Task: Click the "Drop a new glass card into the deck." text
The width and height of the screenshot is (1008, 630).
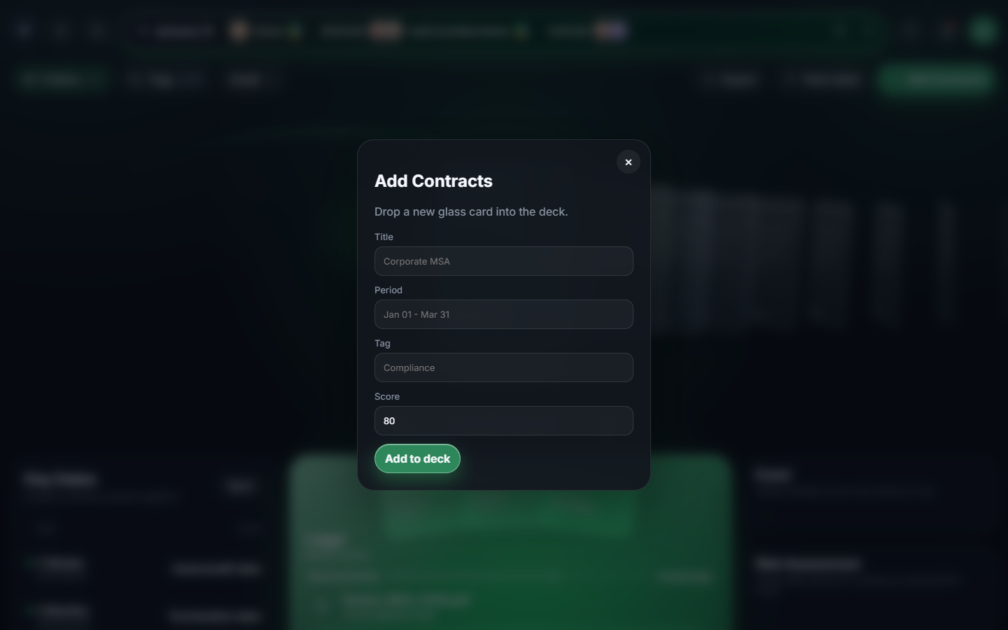Action: click(x=471, y=211)
